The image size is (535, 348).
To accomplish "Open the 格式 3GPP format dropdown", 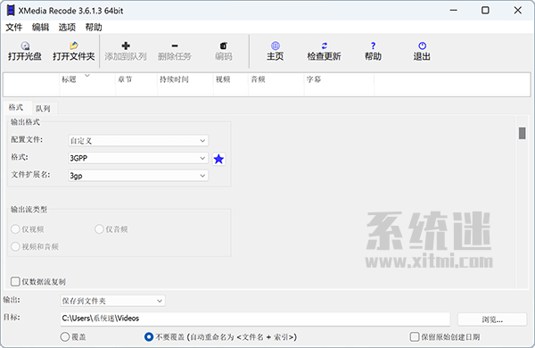I will (x=138, y=158).
